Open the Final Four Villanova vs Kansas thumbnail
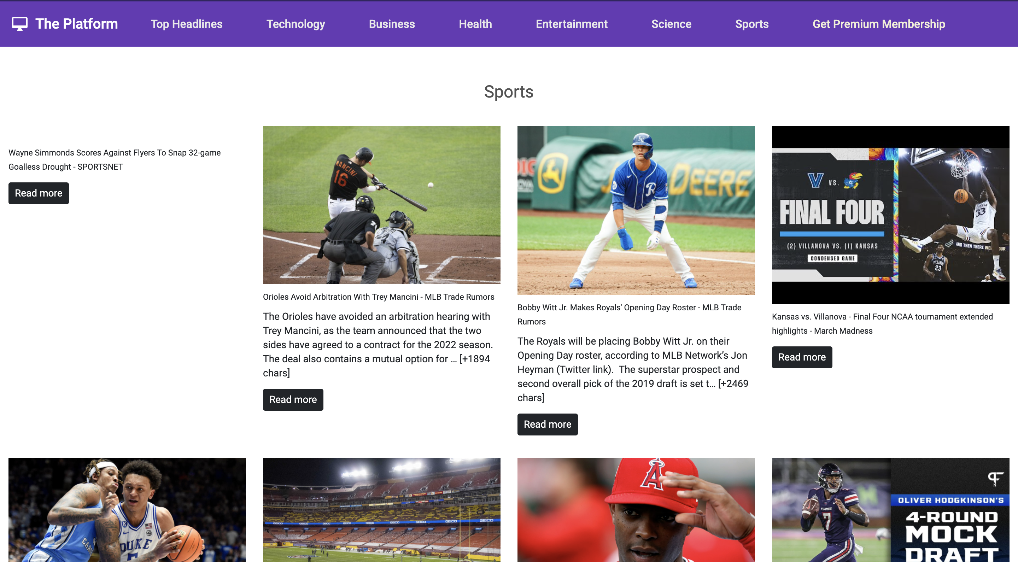This screenshot has width=1018, height=562. click(x=890, y=215)
